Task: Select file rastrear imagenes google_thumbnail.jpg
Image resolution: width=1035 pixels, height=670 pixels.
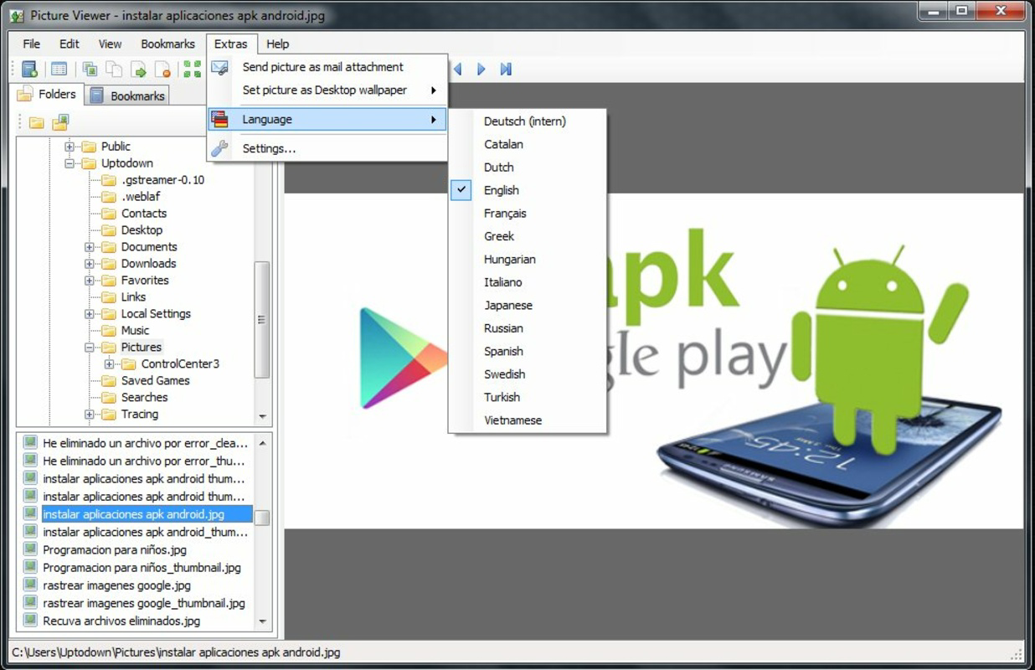Action: 144,603
